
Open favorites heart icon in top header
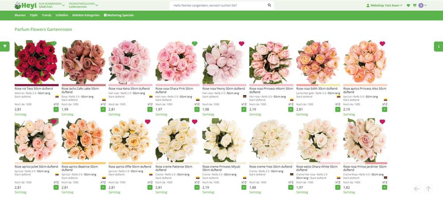408,6
